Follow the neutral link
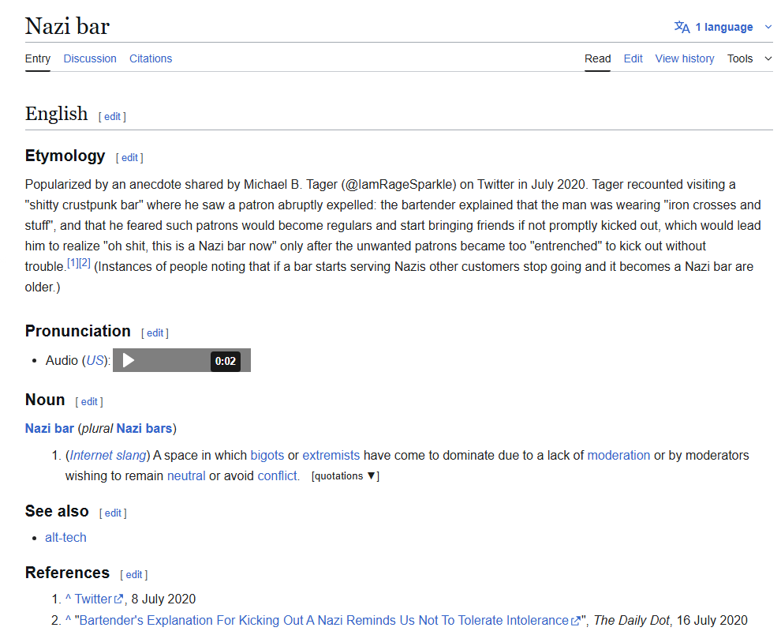 (x=186, y=476)
